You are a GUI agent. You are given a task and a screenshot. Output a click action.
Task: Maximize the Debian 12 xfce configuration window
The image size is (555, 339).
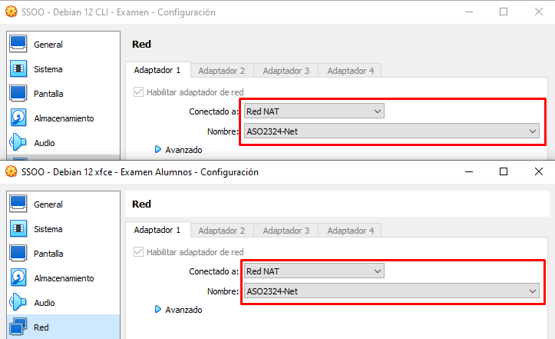click(x=503, y=172)
